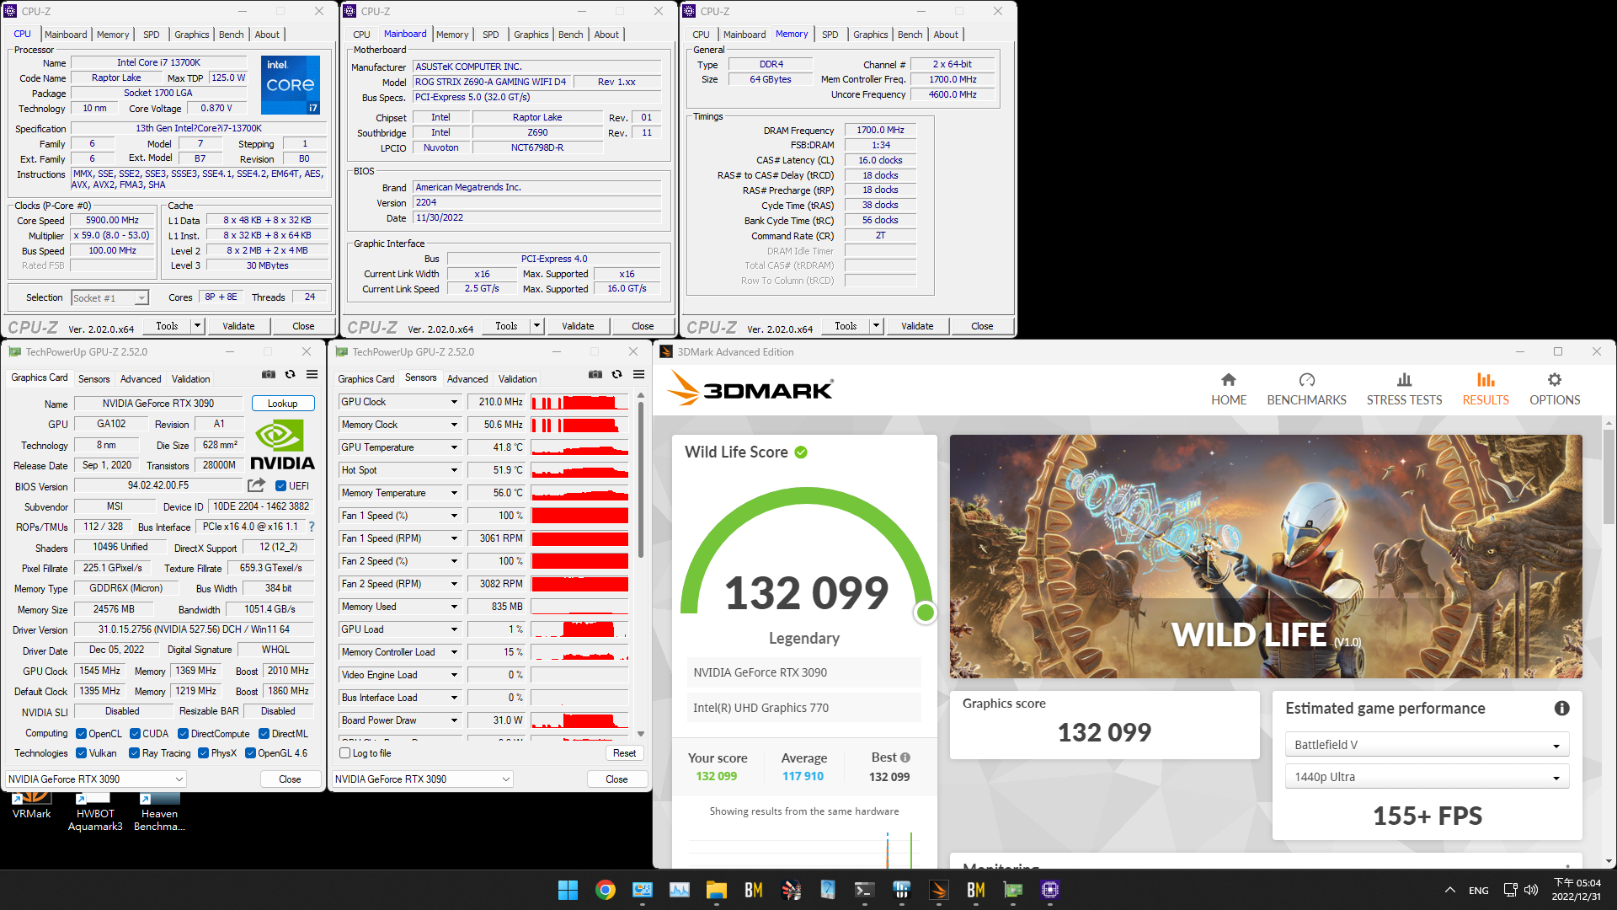Open the hamburger menu in GPU-Z Sensors window
1617x910 pixels.
coord(638,374)
